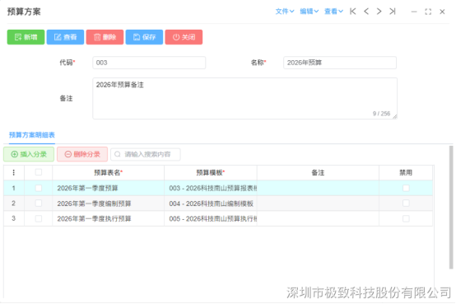This screenshot has height=304, width=456.
Task: Maximize the 预算方案 window
Action: pos(428,12)
